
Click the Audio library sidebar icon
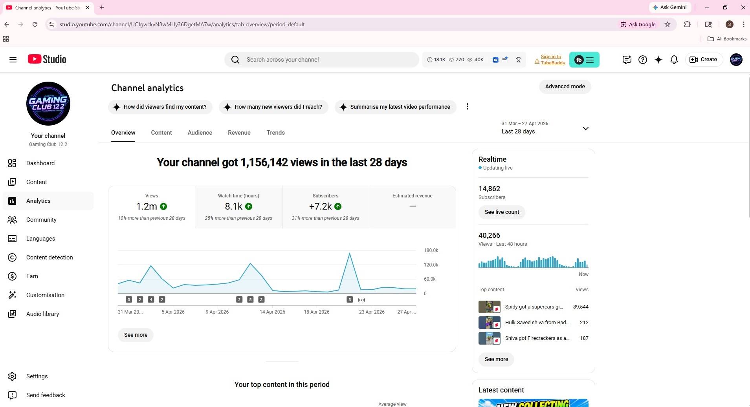coord(13,314)
